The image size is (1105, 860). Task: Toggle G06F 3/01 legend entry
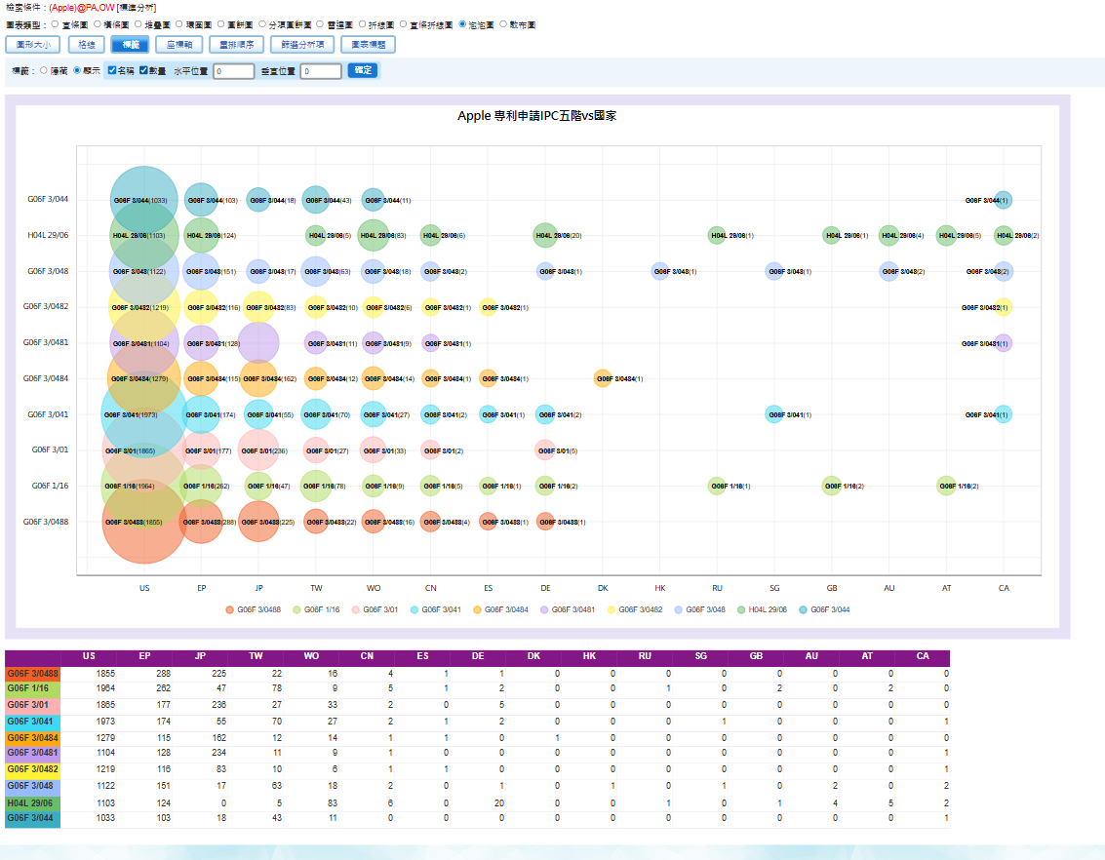click(375, 610)
